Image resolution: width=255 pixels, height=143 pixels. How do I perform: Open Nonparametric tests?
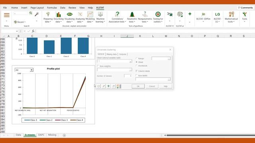tap(145, 17)
